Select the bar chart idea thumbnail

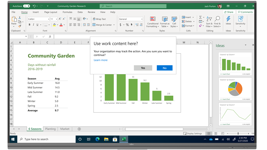pos(235,64)
